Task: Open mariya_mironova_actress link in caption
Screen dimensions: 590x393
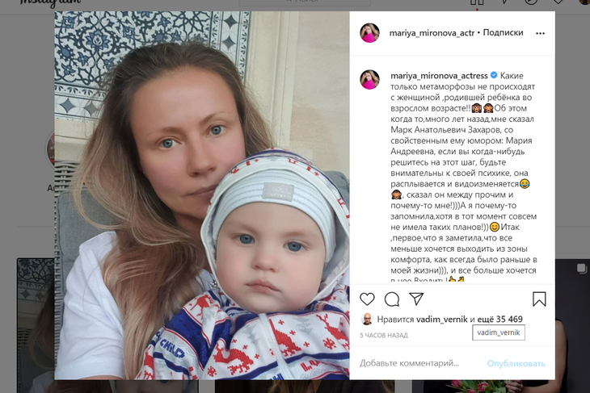Action: (439, 76)
